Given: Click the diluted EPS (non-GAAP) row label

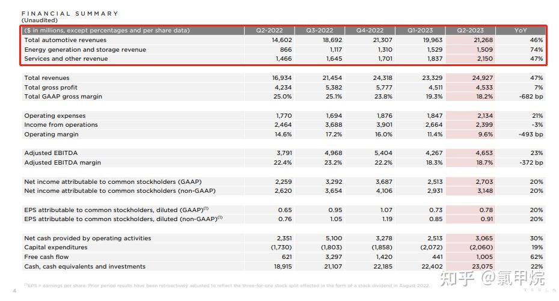Looking at the screenshot, I should coord(123,219).
